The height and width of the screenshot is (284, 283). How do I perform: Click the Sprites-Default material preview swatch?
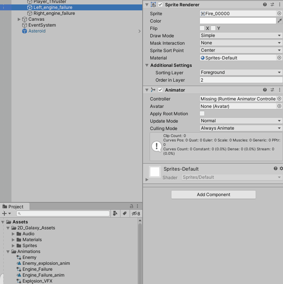155,172
